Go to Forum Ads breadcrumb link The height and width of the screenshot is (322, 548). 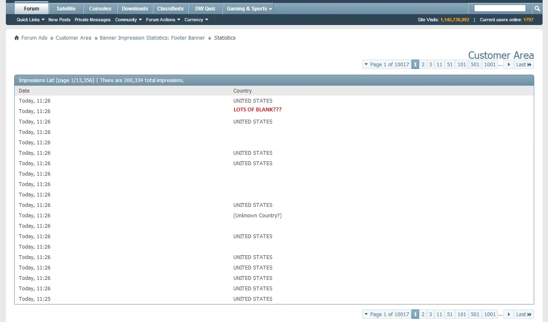(x=34, y=38)
